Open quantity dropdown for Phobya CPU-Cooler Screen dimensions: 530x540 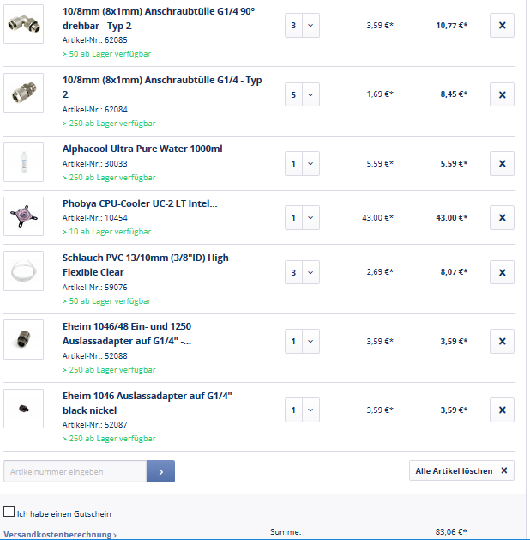(302, 218)
